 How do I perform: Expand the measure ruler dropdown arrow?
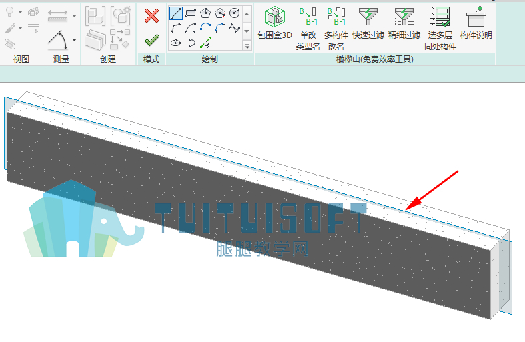point(74,16)
